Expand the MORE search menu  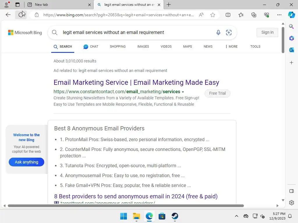(231, 46)
